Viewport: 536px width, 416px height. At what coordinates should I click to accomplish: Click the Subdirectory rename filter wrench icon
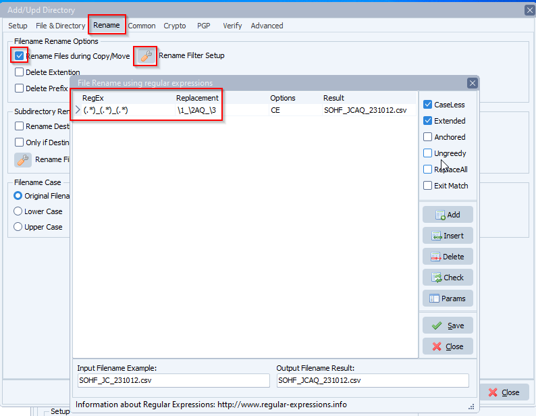click(x=23, y=160)
